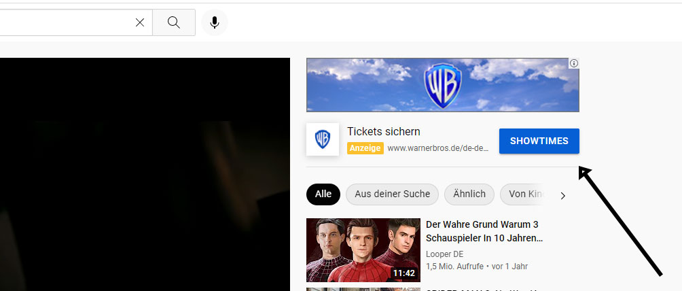Select the Aus deiner Suche chip
Image resolution: width=682 pixels, height=291 pixels.
point(392,194)
